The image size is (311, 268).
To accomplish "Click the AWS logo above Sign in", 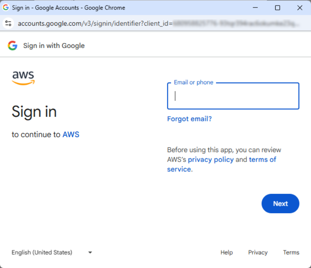I will pos(23,78).
